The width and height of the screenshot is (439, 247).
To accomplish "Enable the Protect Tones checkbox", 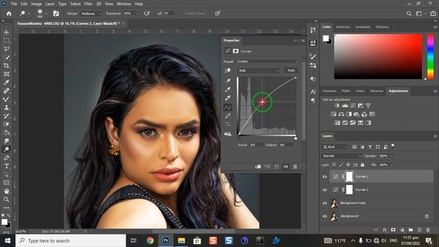I will click(182, 14).
